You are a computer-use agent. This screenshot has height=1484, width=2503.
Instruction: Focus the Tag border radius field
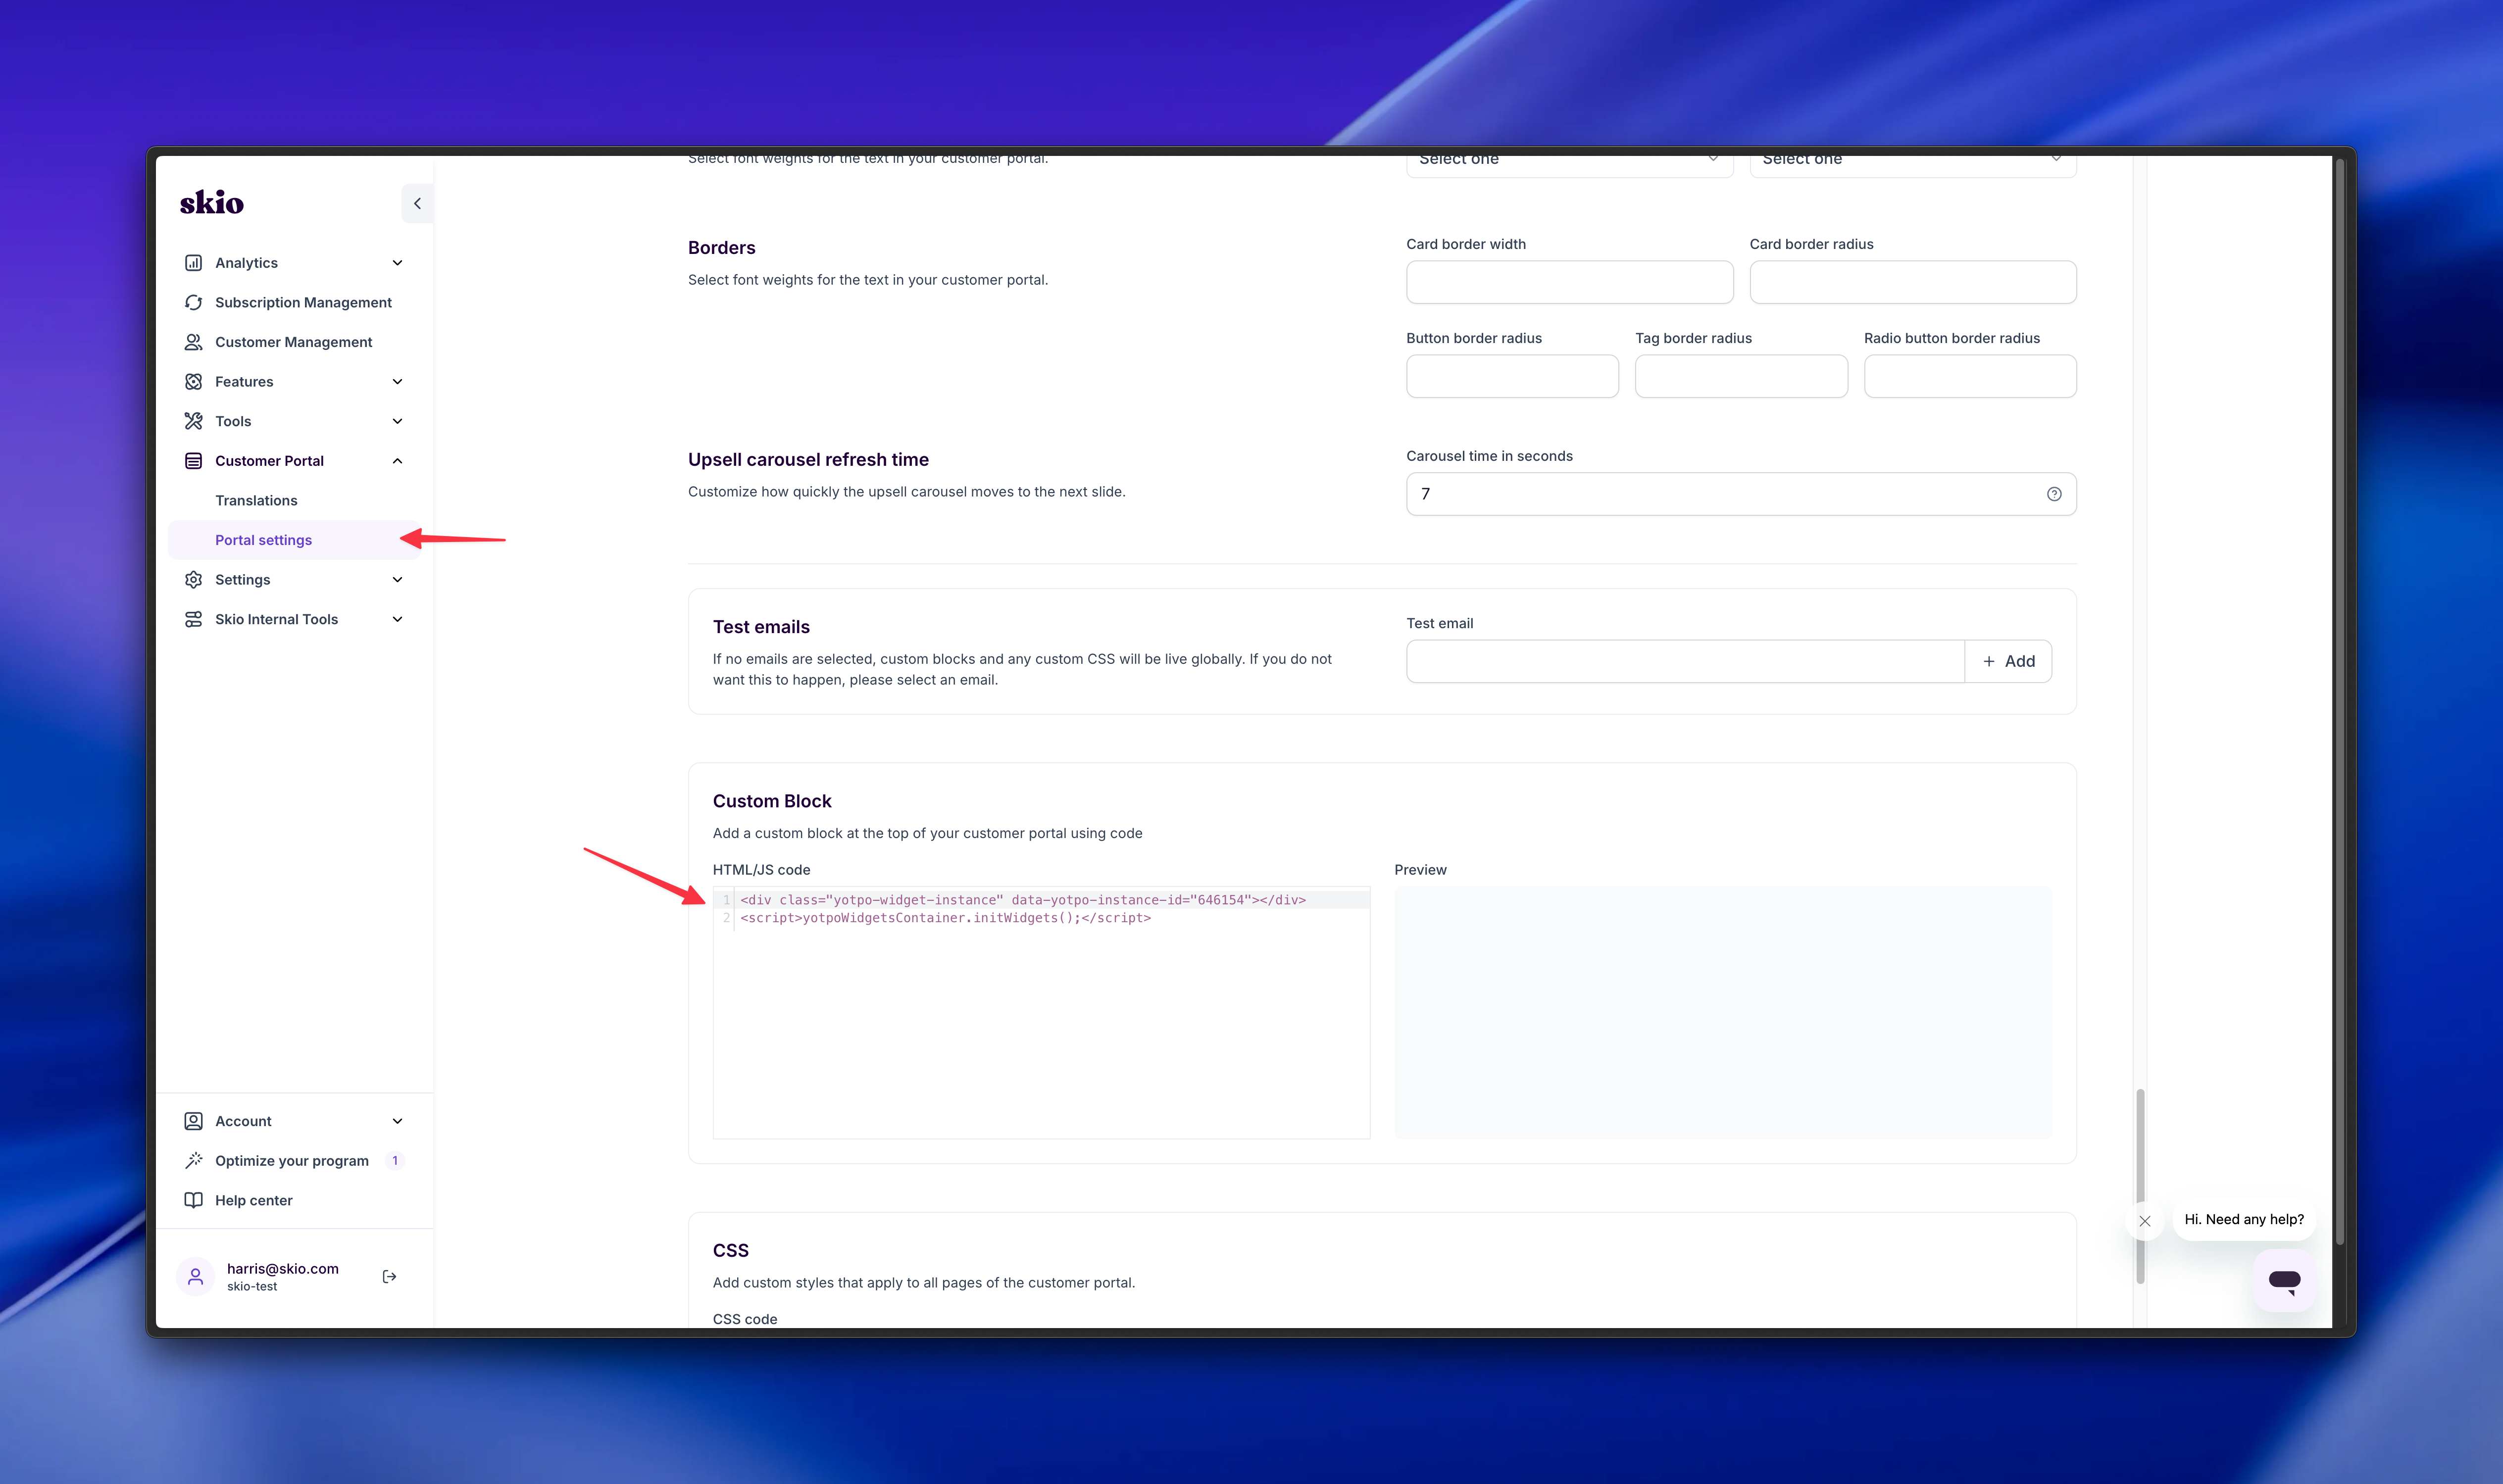pos(1740,376)
